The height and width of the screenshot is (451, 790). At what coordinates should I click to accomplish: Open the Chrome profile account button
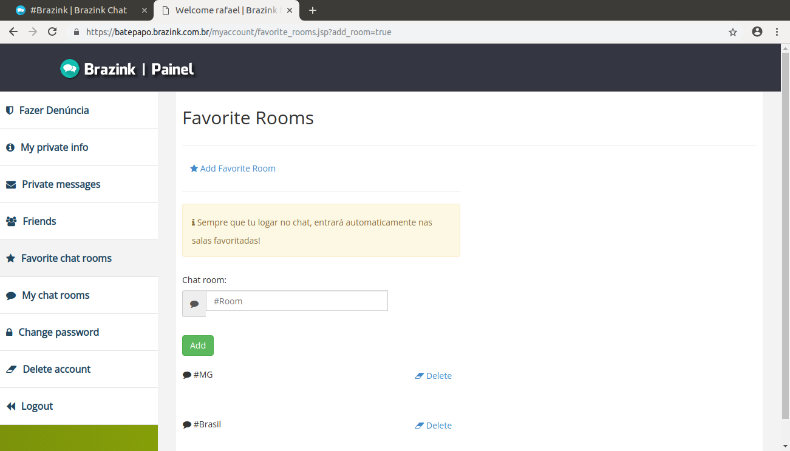point(757,32)
